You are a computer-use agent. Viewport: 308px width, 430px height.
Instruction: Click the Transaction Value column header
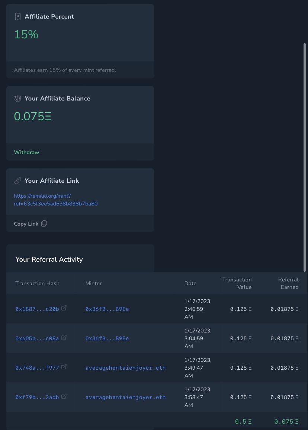237,283
